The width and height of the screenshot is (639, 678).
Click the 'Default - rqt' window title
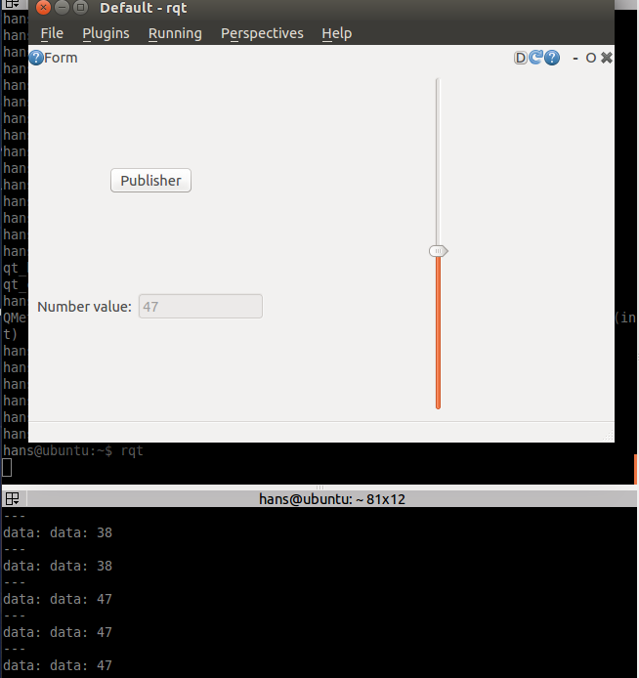[144, 8]
